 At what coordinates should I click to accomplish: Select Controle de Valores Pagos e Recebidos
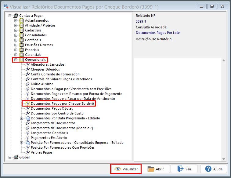pyautogui.click(x=61, y=79)
